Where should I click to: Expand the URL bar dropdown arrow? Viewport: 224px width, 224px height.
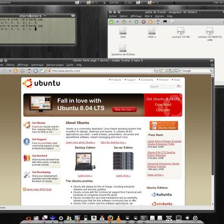tap(157, 71)
